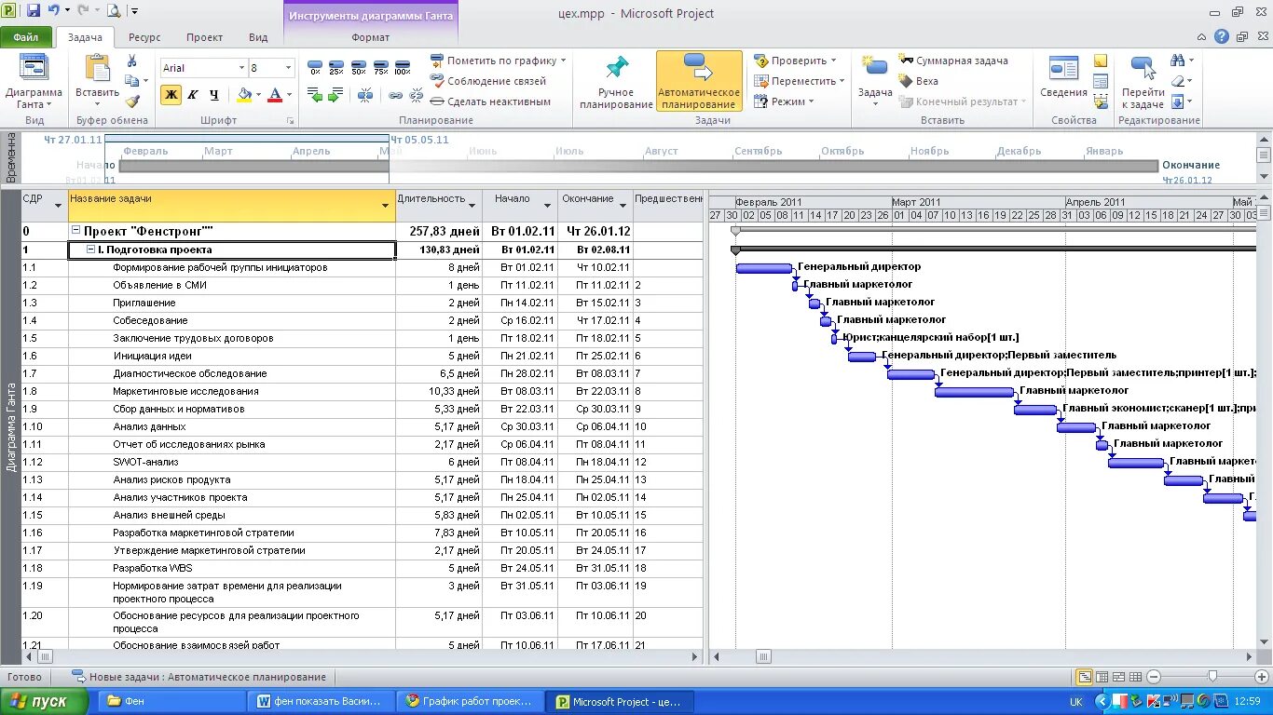Select the Маркетинговые исследования task row
Screen dimensions: 1273x715
tap(362, 391)
